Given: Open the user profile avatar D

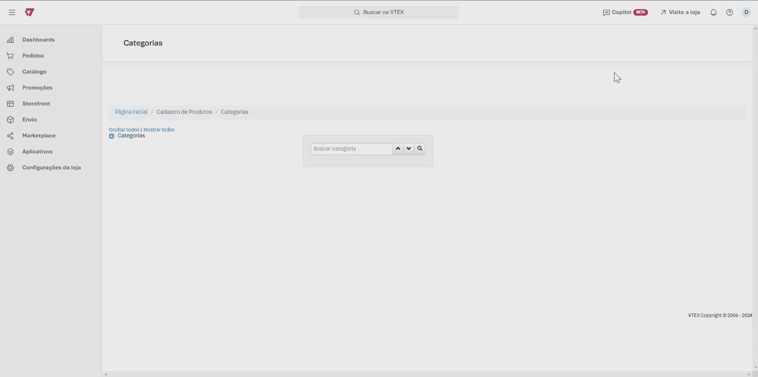Looking at the screenshot, I should tap(746, 12).
